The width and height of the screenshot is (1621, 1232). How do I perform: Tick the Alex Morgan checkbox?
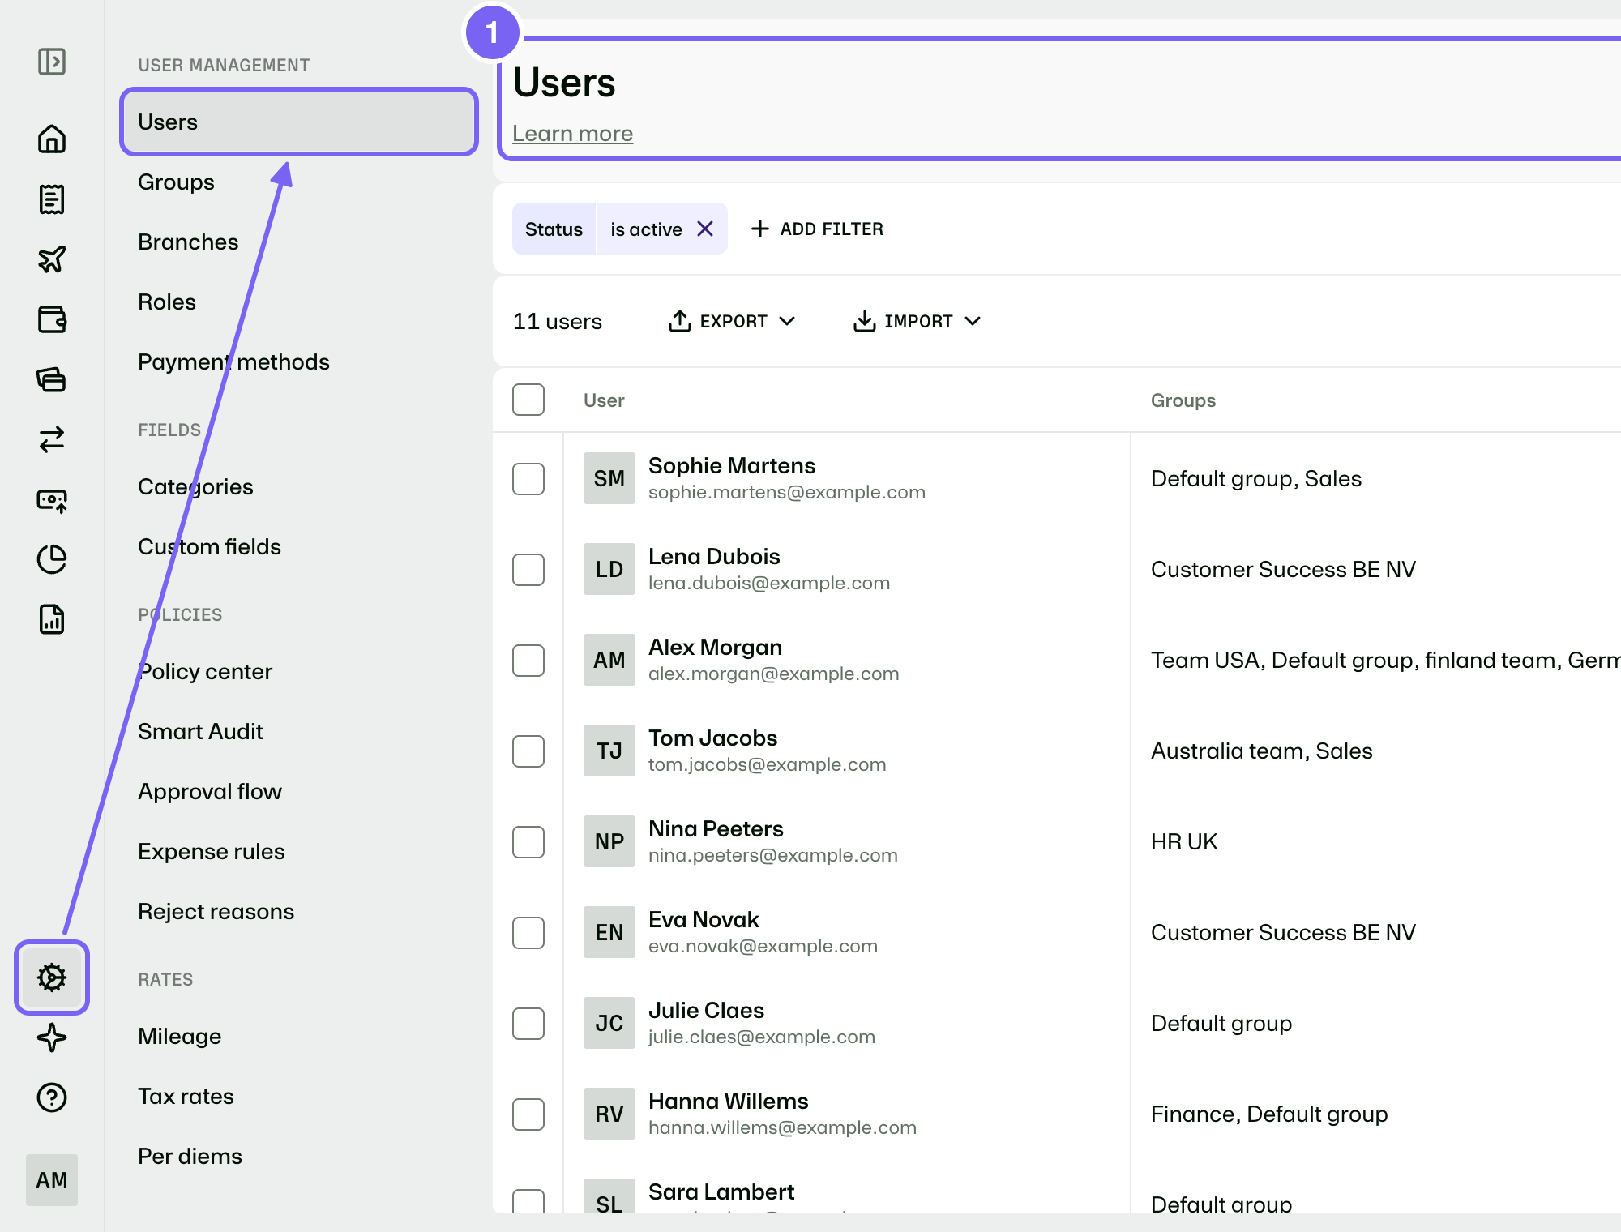click(x=528, y=661)
